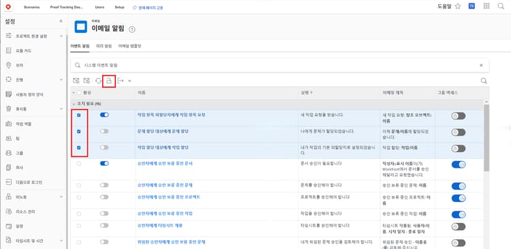Click the refresh arrows toolbar icon
This screenshot has height=249, width=511.
coord(98,80)
